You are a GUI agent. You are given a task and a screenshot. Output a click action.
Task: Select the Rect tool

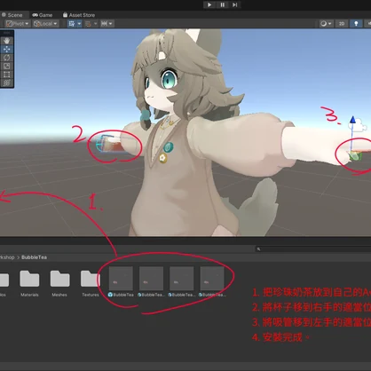pos(7,75)
